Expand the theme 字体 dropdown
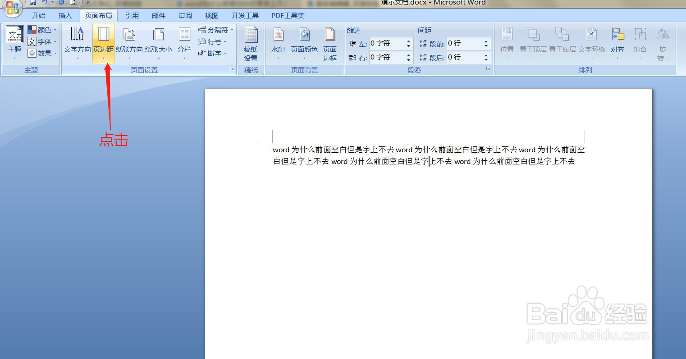The width and height of the screenshot is (686, 359). [x=42, y=41]
